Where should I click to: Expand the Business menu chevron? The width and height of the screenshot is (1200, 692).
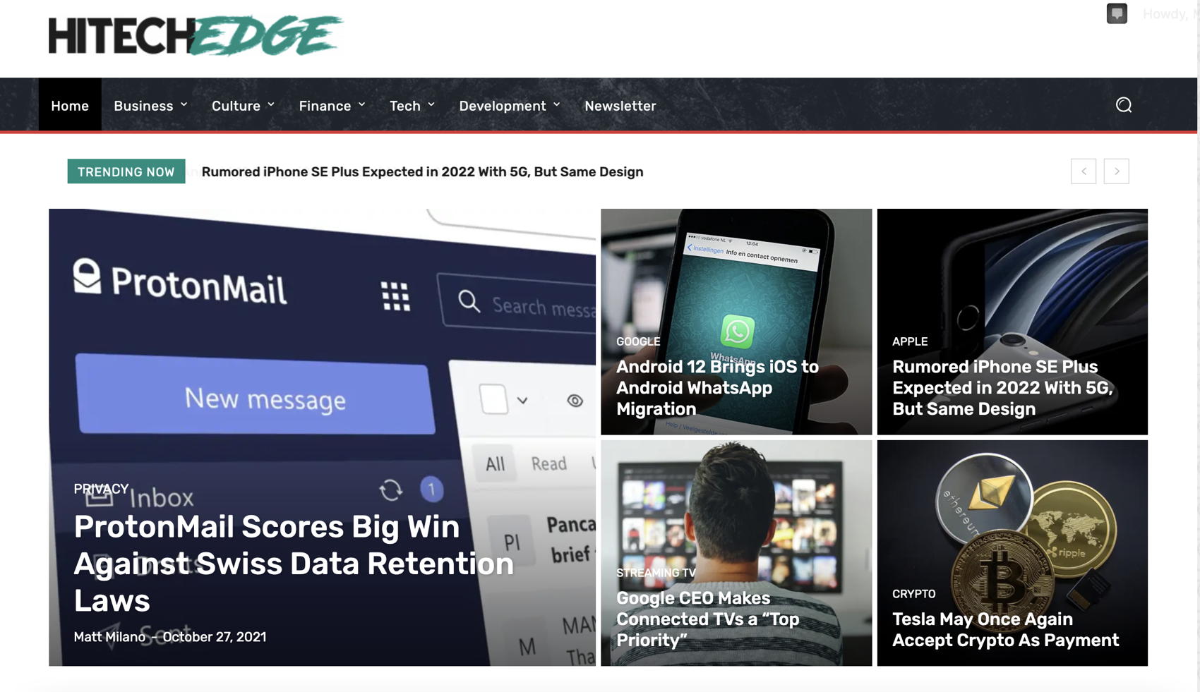184,104
